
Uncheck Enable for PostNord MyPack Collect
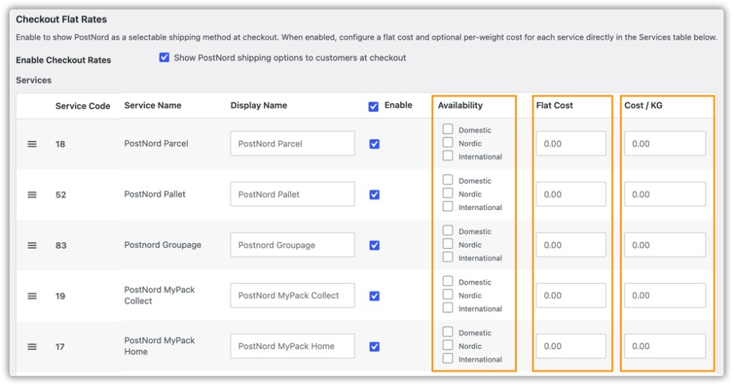pyautogui.click(x=375, y=296)
